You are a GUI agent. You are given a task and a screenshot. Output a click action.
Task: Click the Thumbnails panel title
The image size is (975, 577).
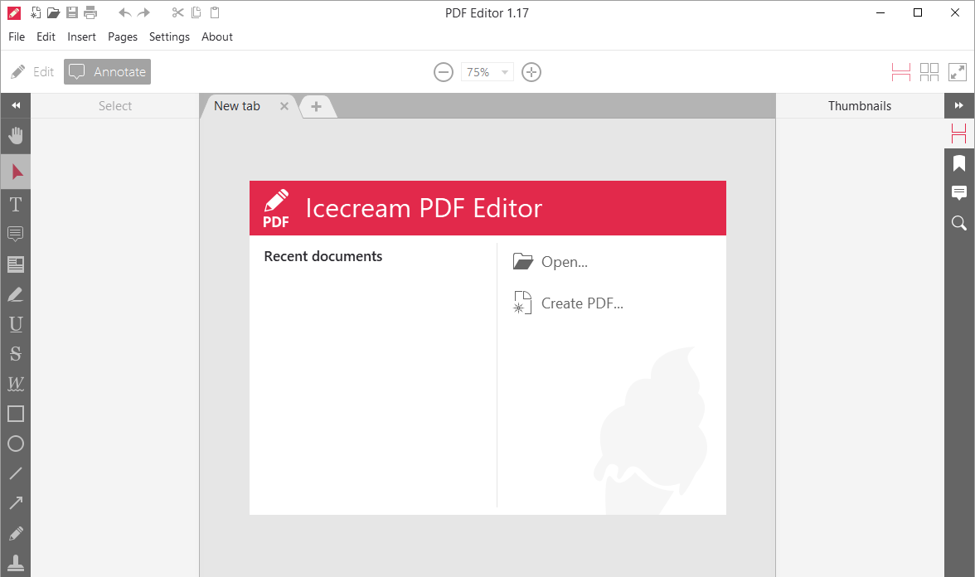859,106
